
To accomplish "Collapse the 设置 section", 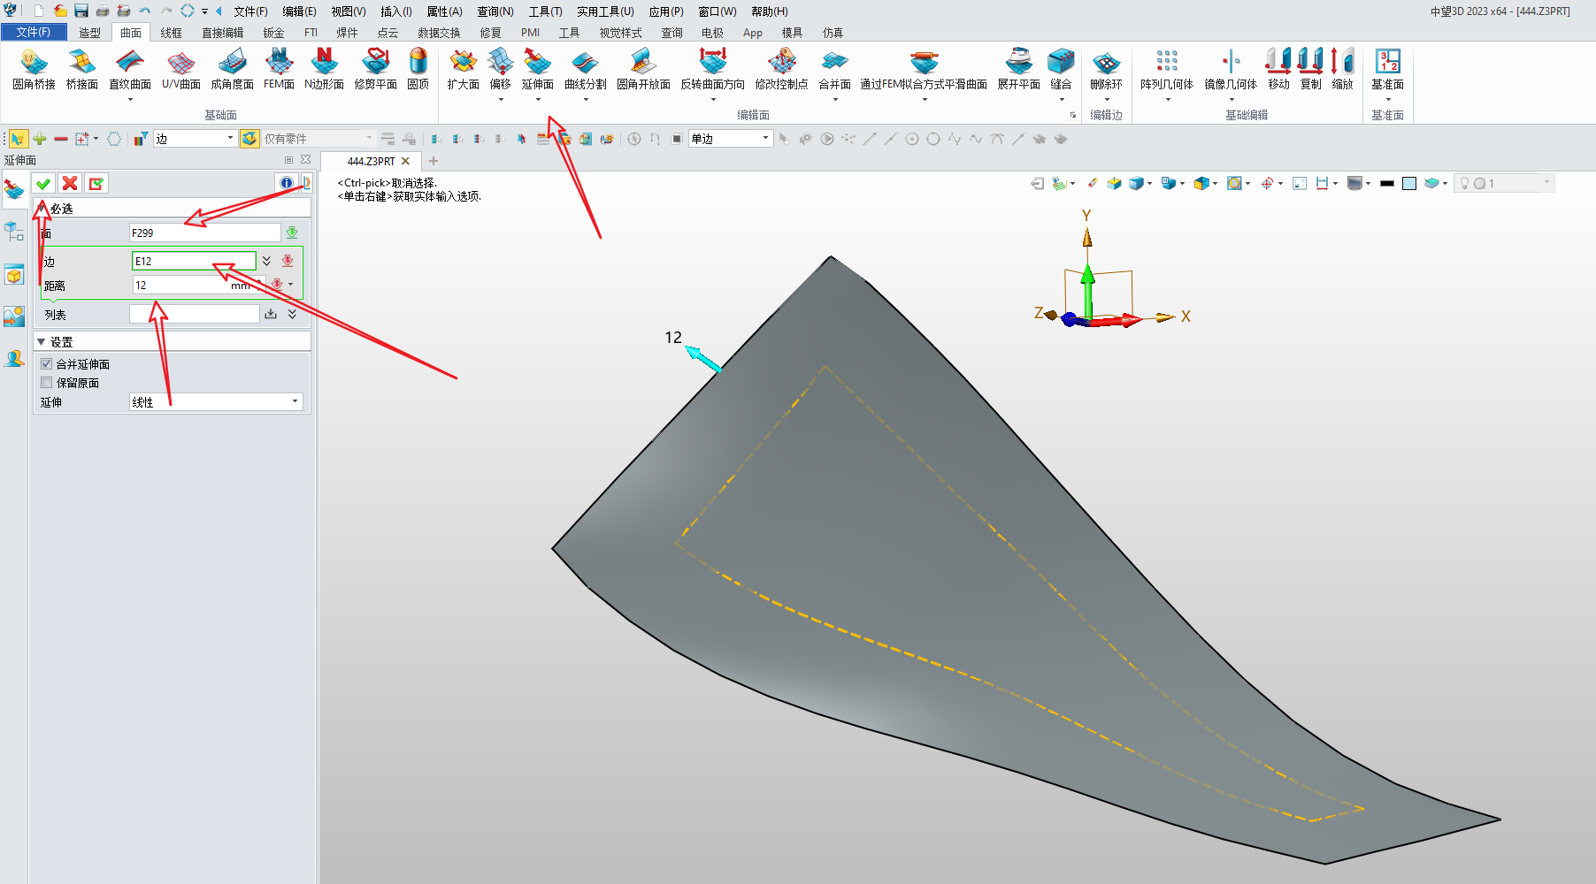I will pyautogui.click(x=42, y=342).
